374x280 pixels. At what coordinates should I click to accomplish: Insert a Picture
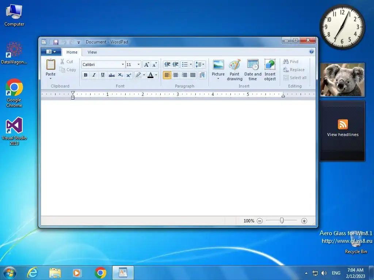point(218,65)
